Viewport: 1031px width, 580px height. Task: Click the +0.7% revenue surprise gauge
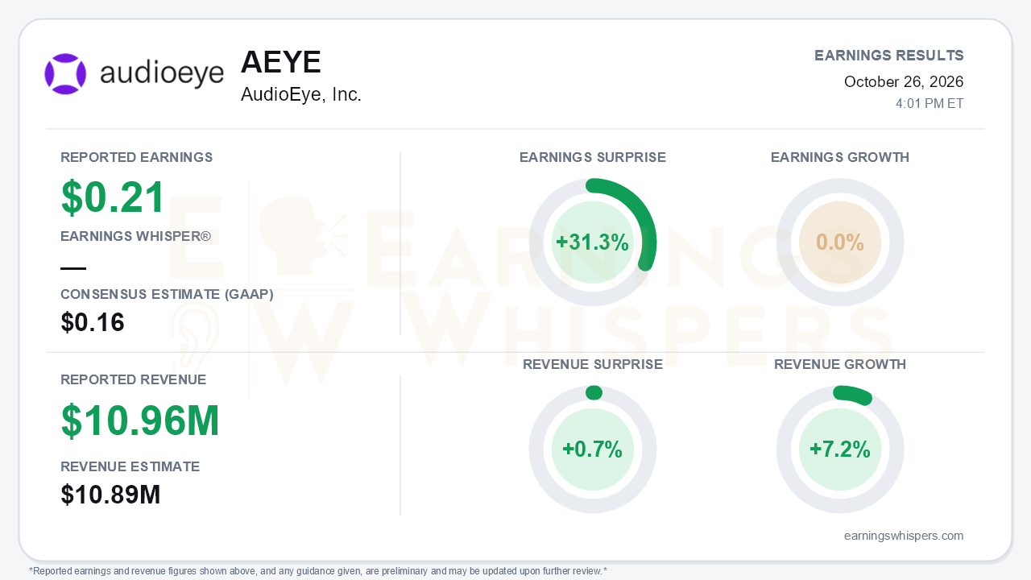click(x=593, y=449)
